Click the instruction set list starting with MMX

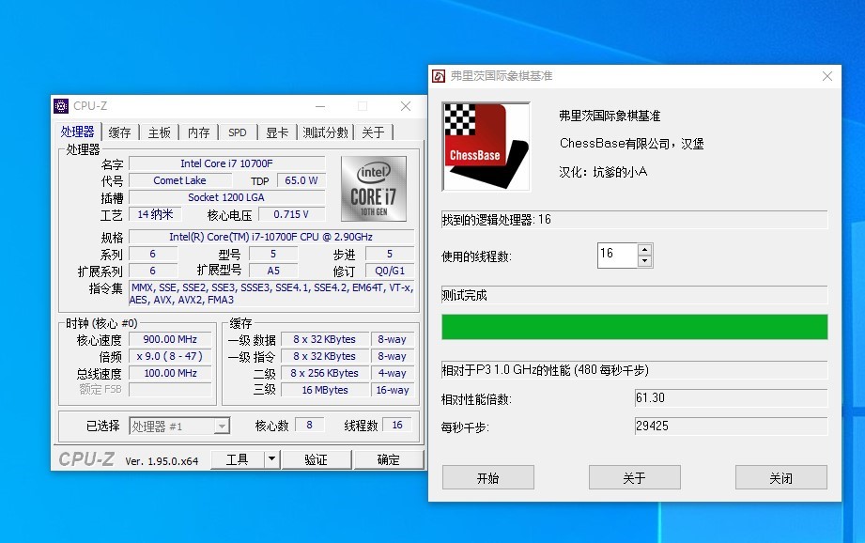point(271,293)
